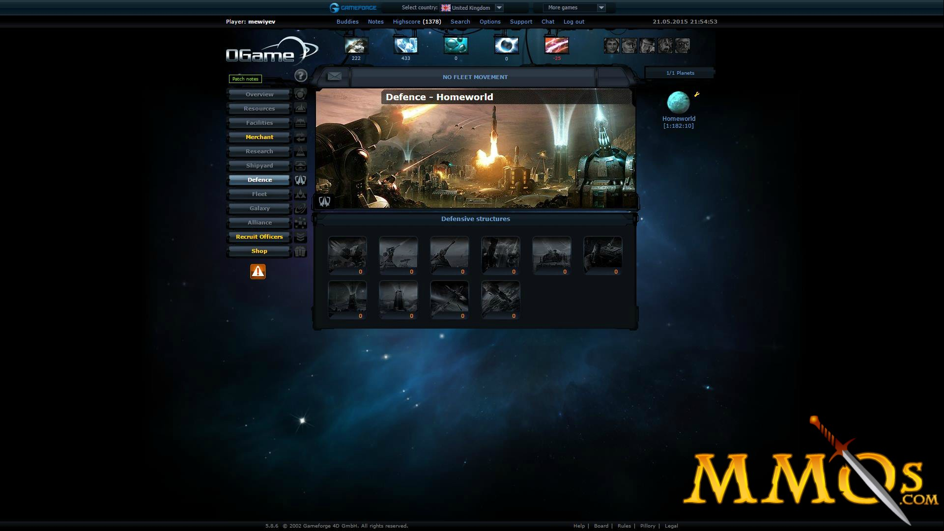Open the Select country dropdown
Viewport: 944px width, 531px height.
[472, 8]
